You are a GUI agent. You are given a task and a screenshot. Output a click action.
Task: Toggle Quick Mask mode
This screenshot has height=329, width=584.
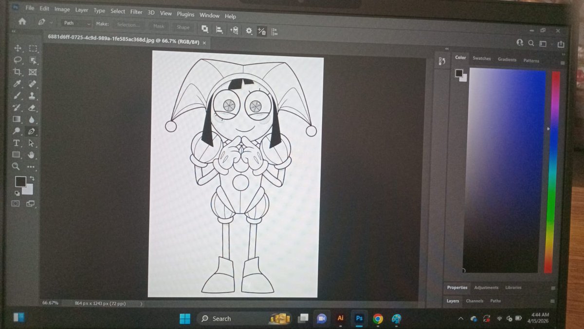tap(16, 204)
